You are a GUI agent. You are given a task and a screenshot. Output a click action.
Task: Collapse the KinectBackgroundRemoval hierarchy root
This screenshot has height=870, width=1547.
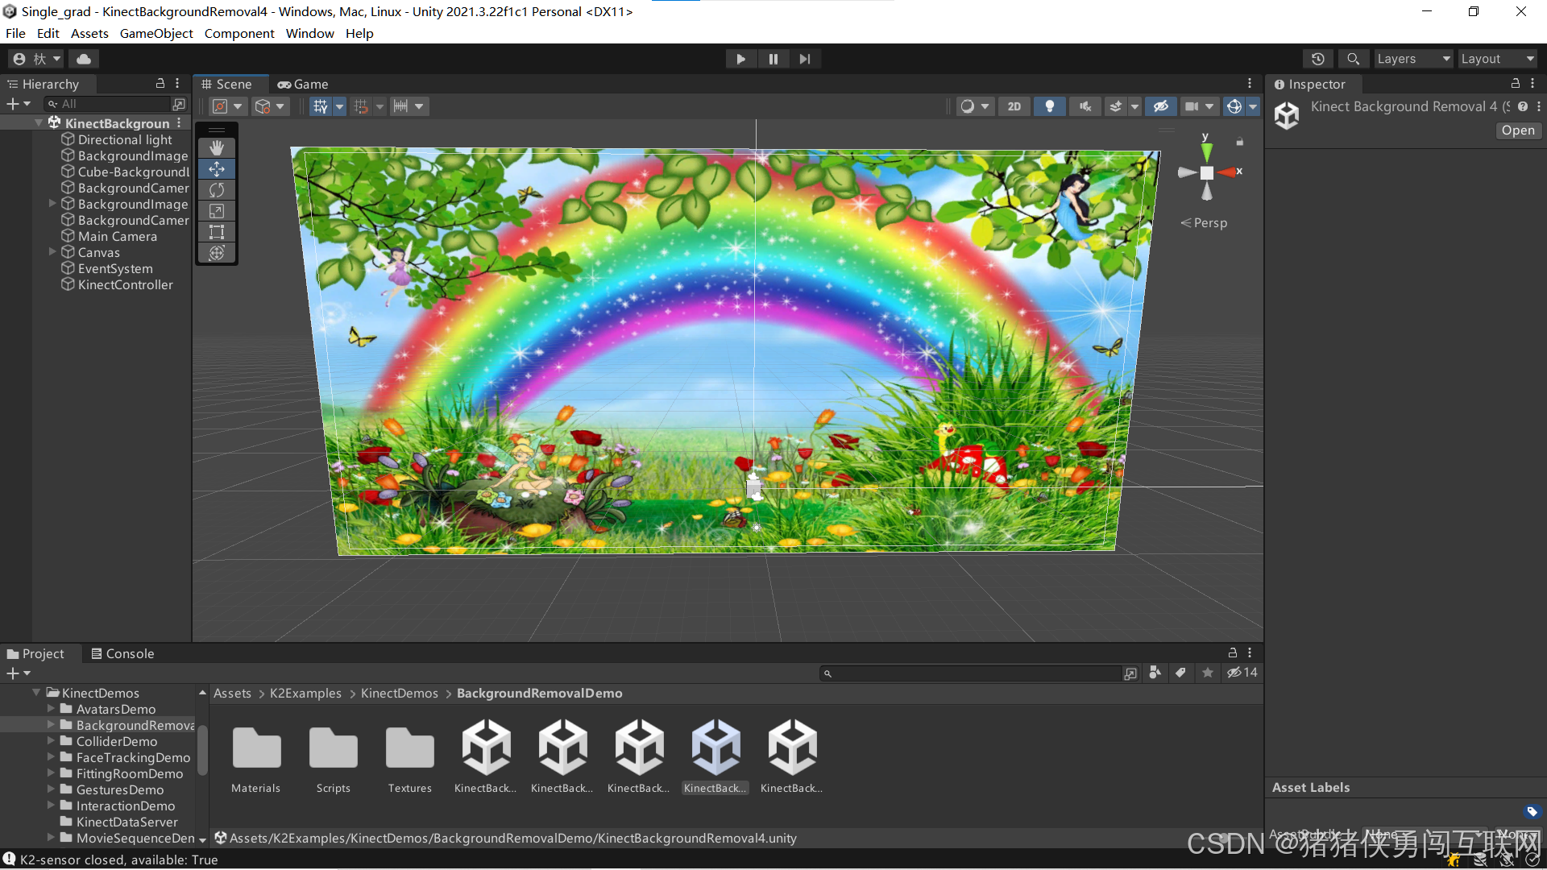tap(38, 122)
